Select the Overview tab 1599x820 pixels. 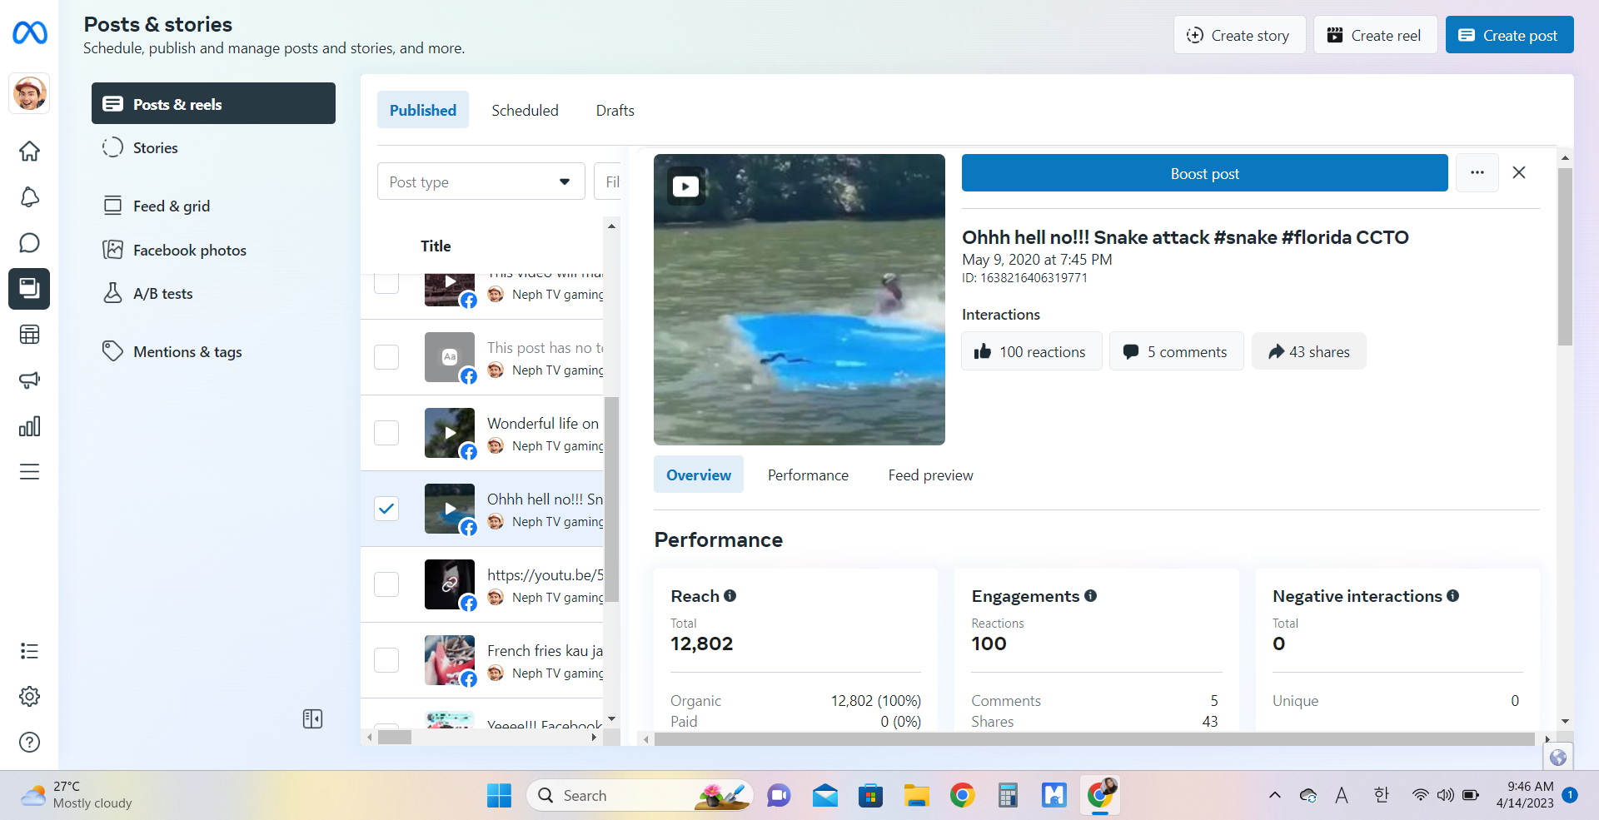(699, 475)
